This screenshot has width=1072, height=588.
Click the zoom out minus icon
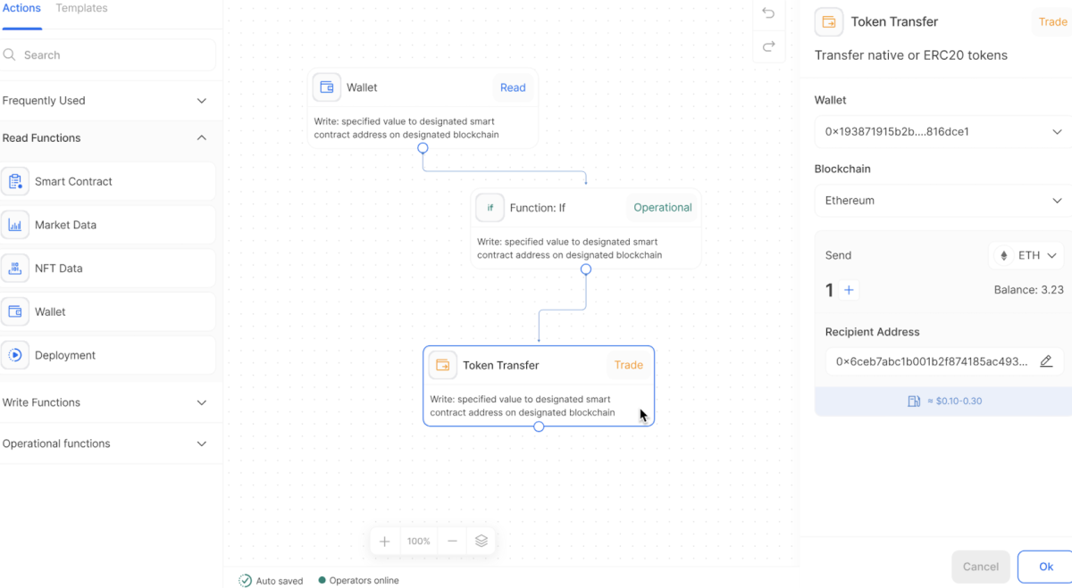tap(453, 541)
